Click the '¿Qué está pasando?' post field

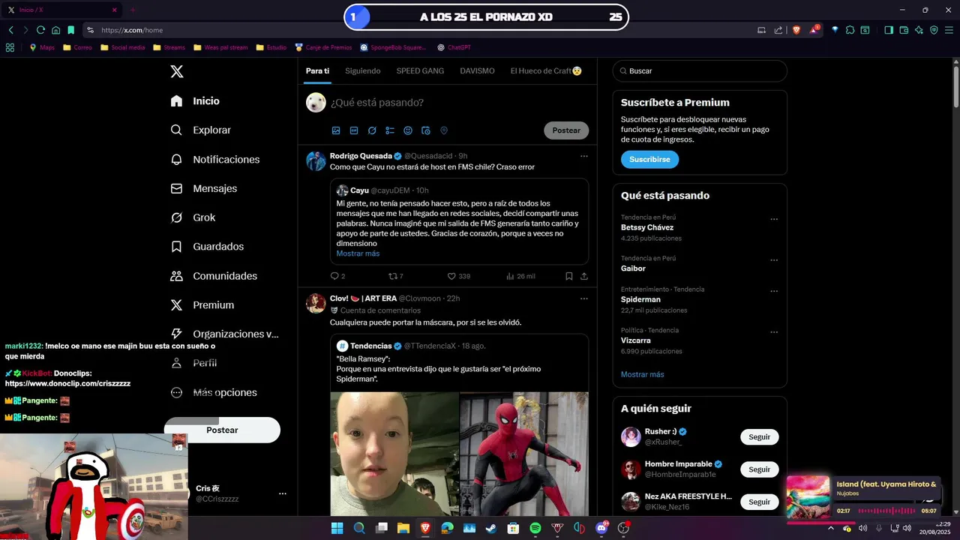[377, 103]
